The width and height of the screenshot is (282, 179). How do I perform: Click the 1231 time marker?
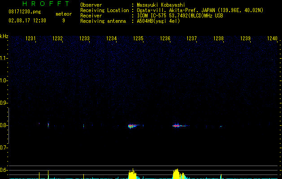[30, 38]
